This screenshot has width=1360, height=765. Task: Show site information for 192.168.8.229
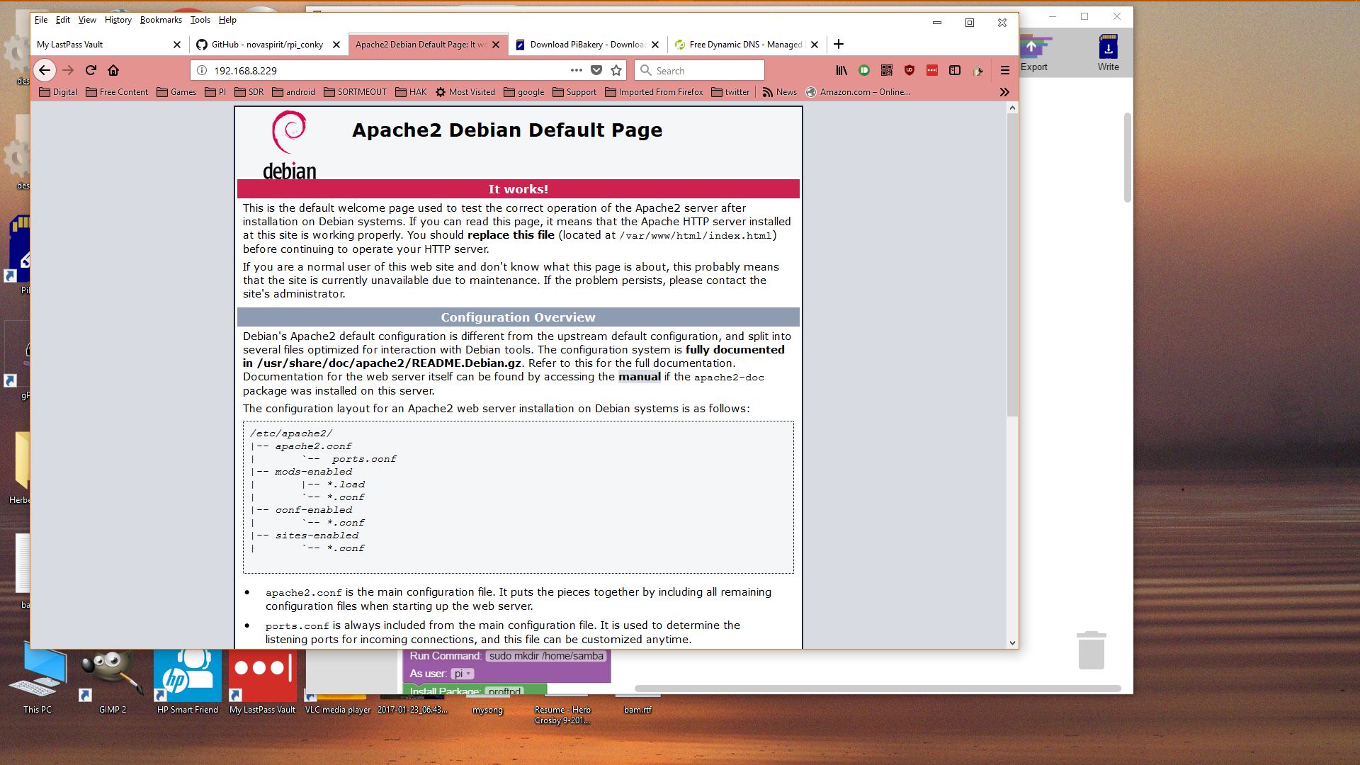pos(202,70)
